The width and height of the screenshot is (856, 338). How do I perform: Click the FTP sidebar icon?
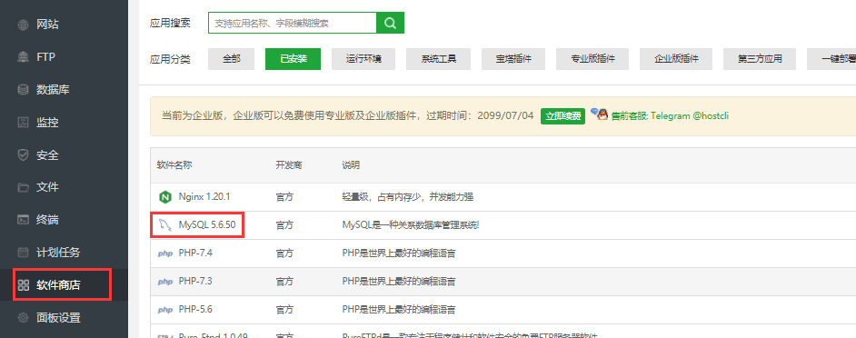[23, 57]
